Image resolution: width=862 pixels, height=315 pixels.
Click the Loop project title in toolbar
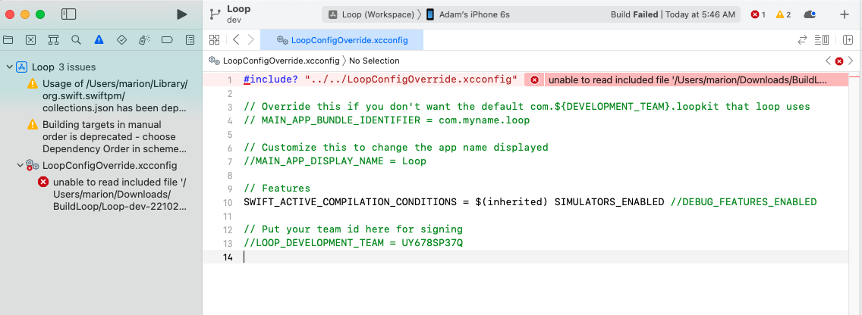[238, 9]
